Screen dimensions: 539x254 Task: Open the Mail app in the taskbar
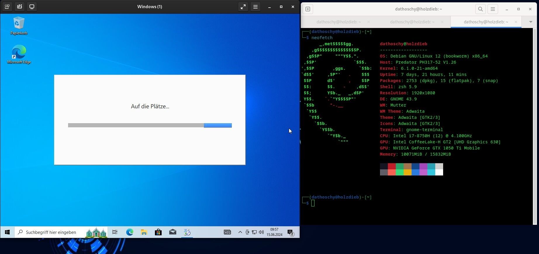pyautogui.click(x=172, y=232)
